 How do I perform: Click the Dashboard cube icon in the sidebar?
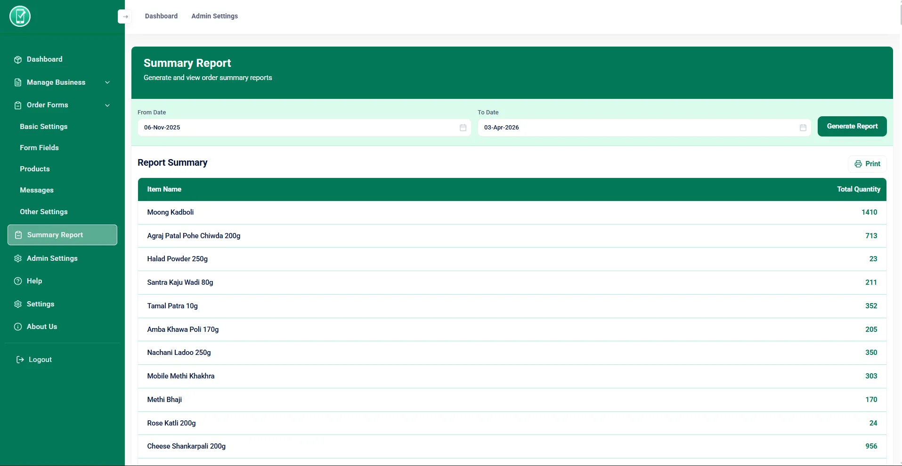[x=18, y=60]
